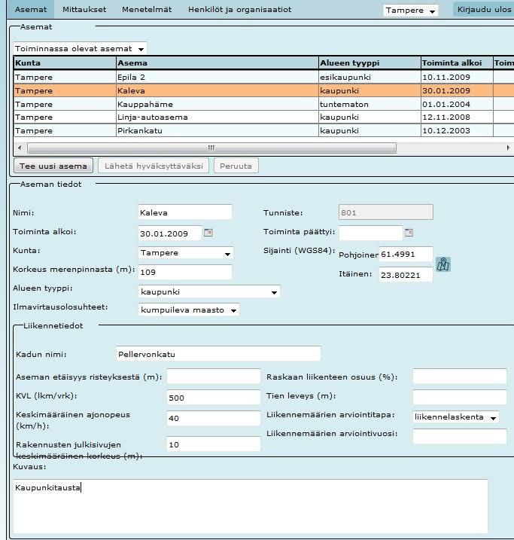Image resolution: width=514 pixels, height=540 pixels.
Task: Click the KVL (lkm/vrk) field
Action: tap(214, 398)
